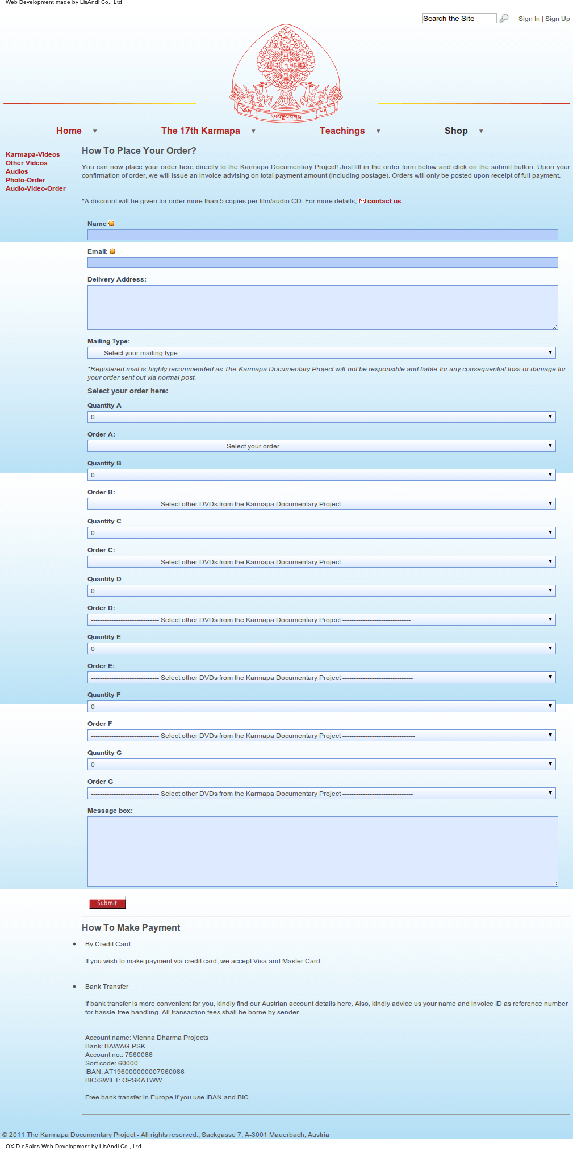Expand The 17th Karmapa menu arrow
Image resolution: width=573 pixels, height=1150 pixels.
[x=253, y=131]
